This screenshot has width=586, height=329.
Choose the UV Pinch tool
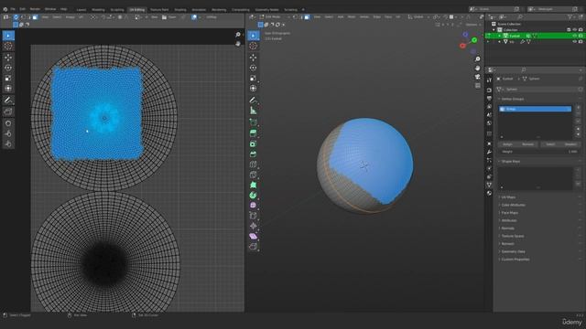(8, 144)
